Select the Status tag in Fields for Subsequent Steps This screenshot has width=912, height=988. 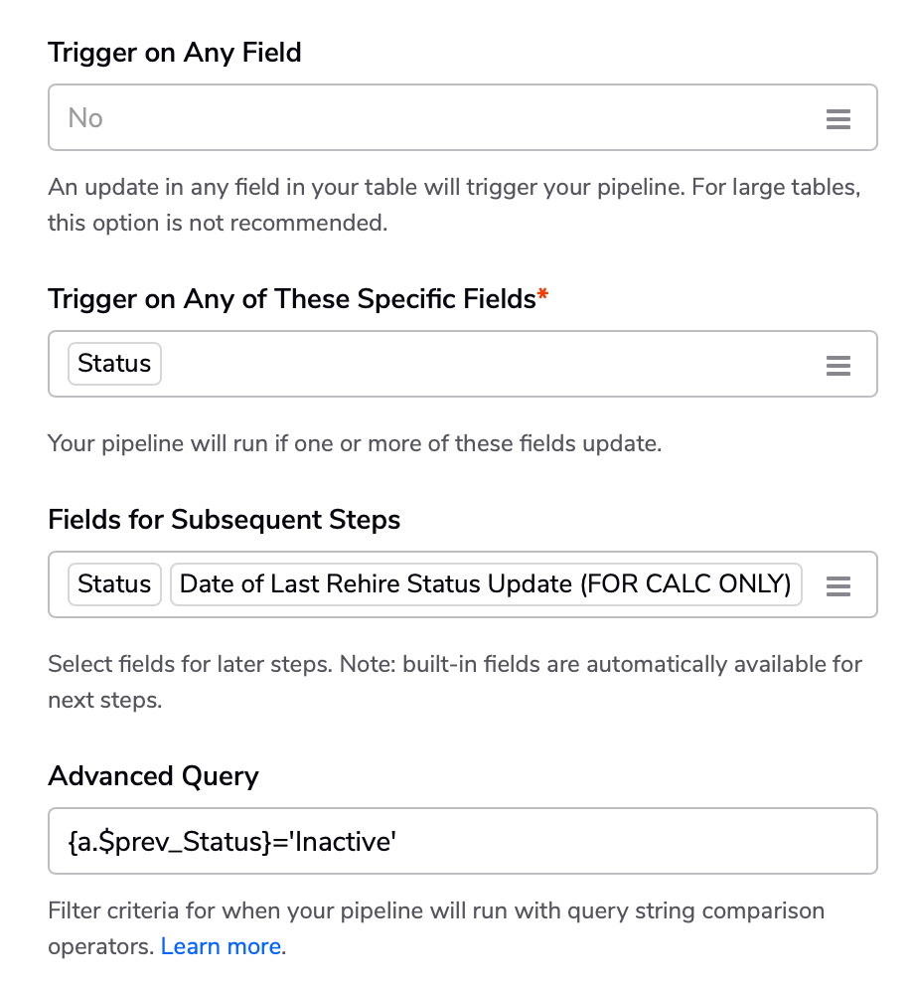point(114,584)
